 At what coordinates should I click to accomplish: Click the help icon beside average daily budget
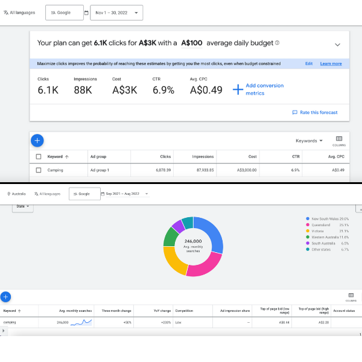pyautogui.click(x=277, y=43)
